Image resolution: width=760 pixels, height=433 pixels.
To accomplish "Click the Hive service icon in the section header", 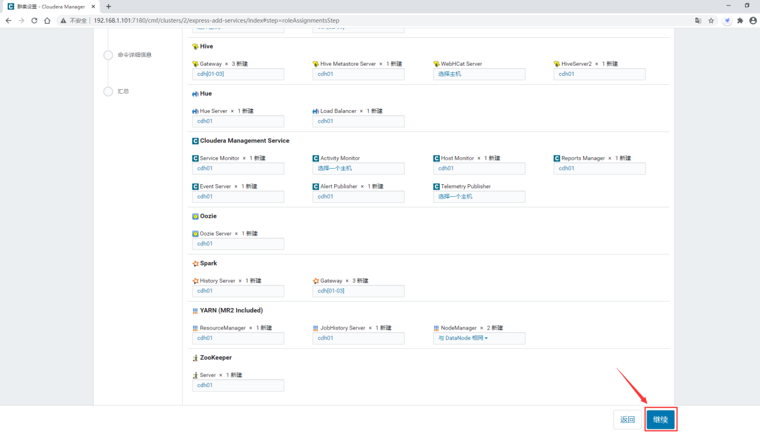I will (x=195, y=47).
